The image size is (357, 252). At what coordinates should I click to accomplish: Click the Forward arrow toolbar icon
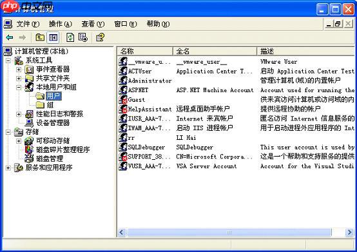(22, 37)
